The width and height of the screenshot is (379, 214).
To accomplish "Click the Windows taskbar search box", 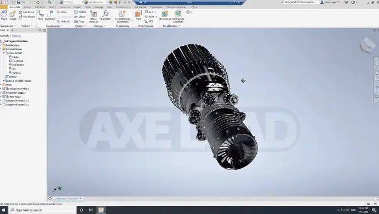I will 42,210.
